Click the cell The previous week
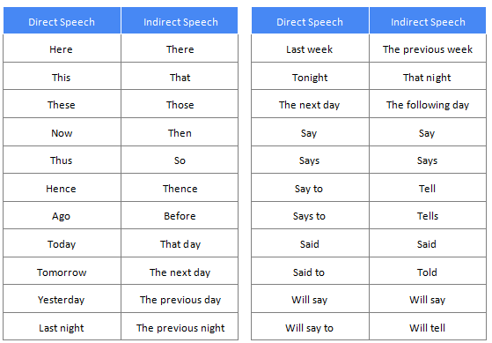Screen dimensions: 492x343 428,48
